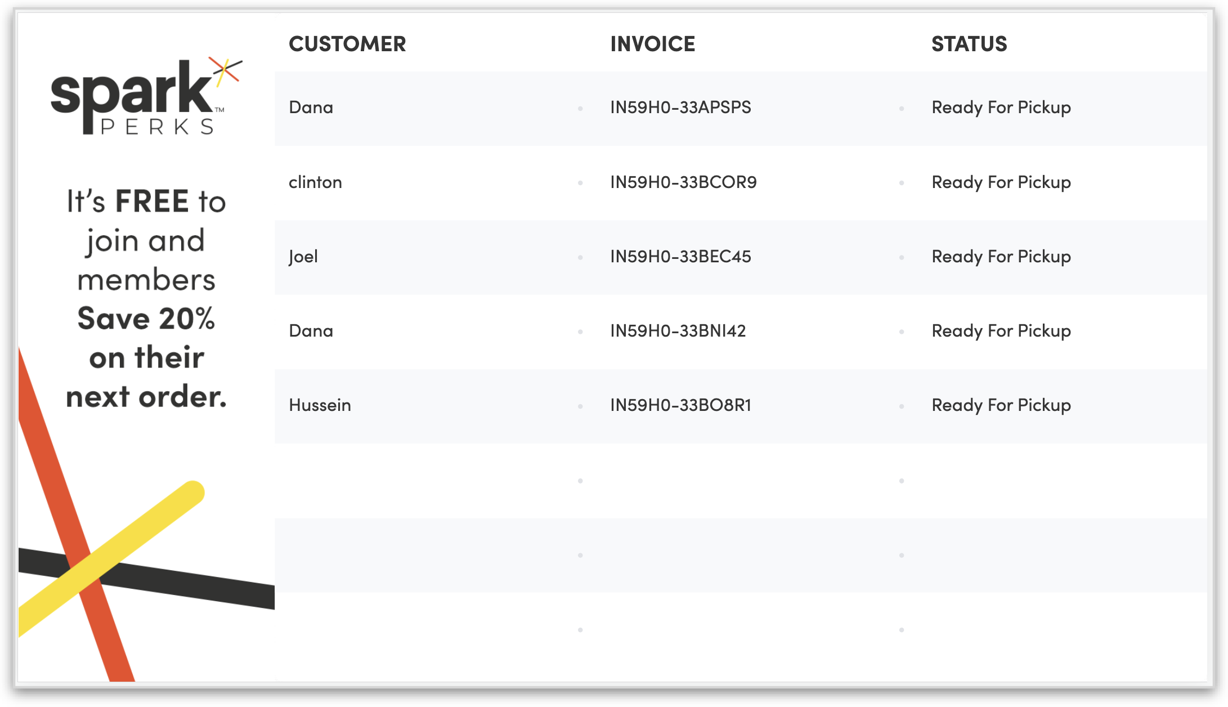
Task: Click Ready For Pickup for invoice IN59H0-33APSPS
Action: point(1001,108)
